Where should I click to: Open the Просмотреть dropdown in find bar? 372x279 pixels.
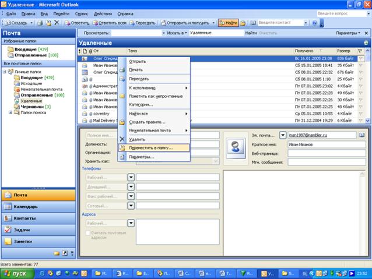coord(164,33)
